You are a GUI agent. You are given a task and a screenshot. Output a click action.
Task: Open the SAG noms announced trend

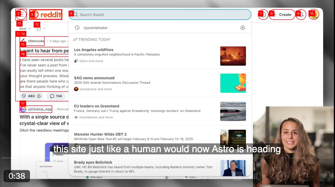tap(160, 83)
